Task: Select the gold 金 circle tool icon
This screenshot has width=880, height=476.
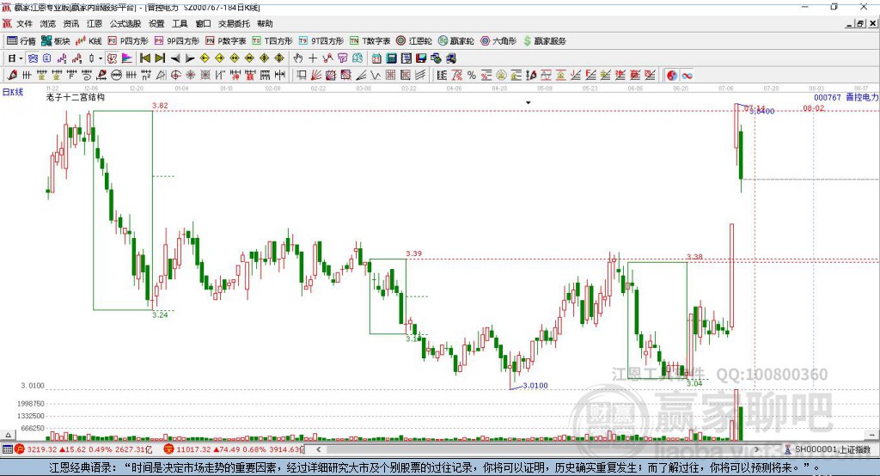Action: coord(501,76)
